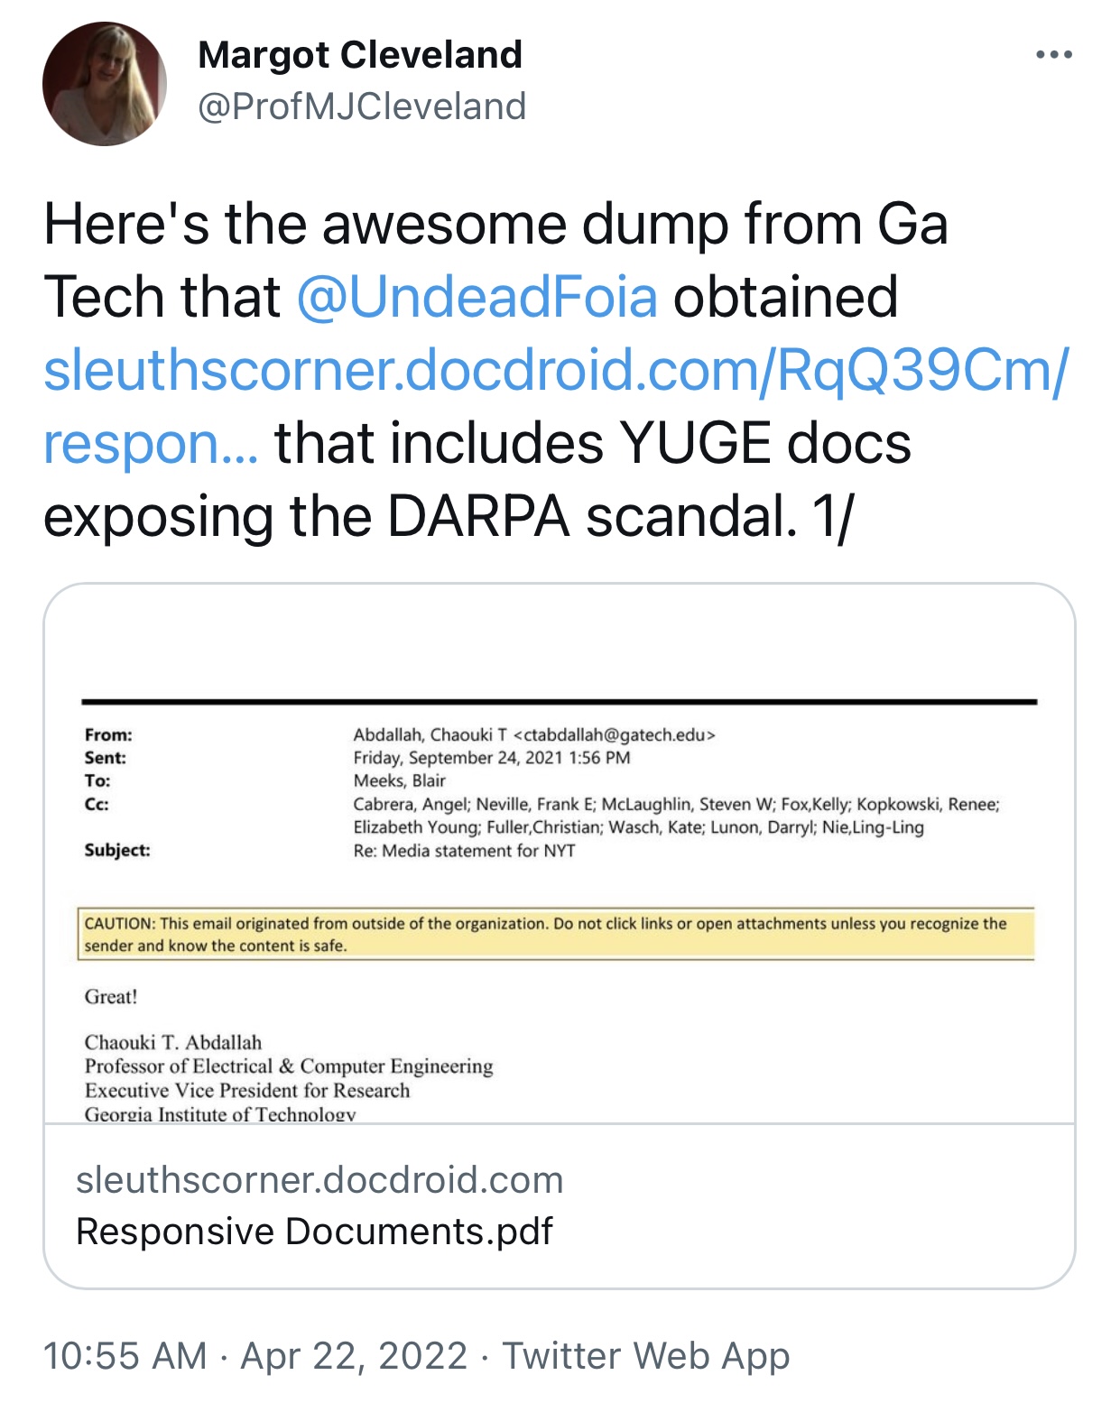Click the ctabdallah@gatech.edu sender line in preview

click(x=533, y=734)
